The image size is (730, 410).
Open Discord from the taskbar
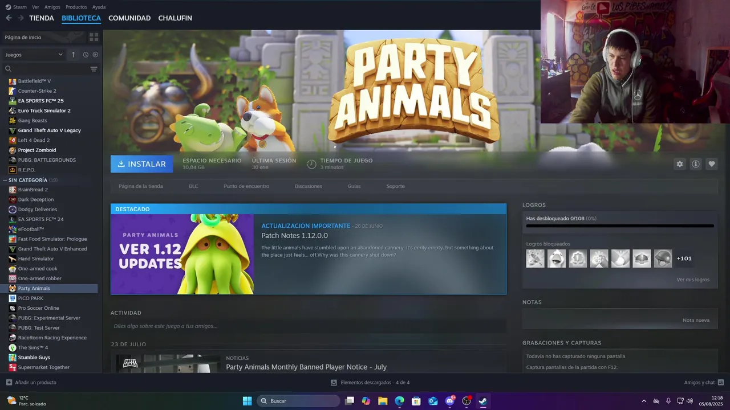pyautogui.click(x=450, y=401)
